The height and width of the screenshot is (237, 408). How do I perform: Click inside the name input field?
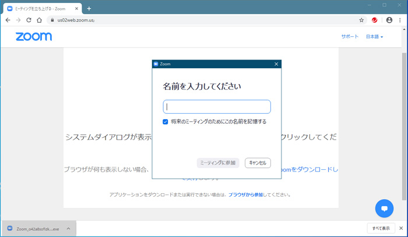[x=217, y=107]
